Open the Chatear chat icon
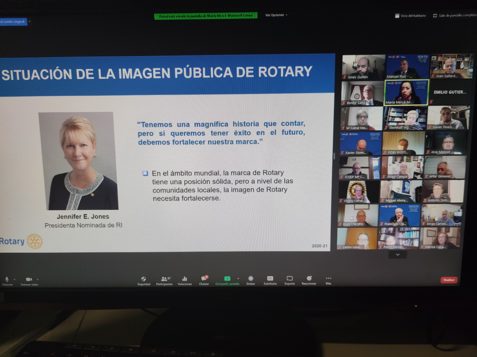The image size is (477, 357). click(204, 278)
